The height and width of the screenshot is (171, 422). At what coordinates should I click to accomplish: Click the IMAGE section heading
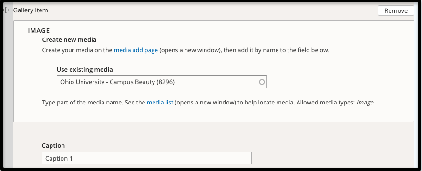pyautogui.click(x=39, y=31)
